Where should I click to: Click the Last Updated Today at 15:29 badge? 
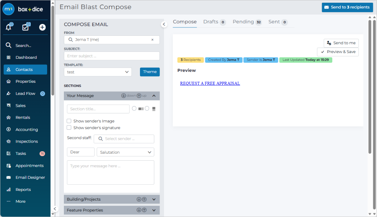click(x=305, y=60)
